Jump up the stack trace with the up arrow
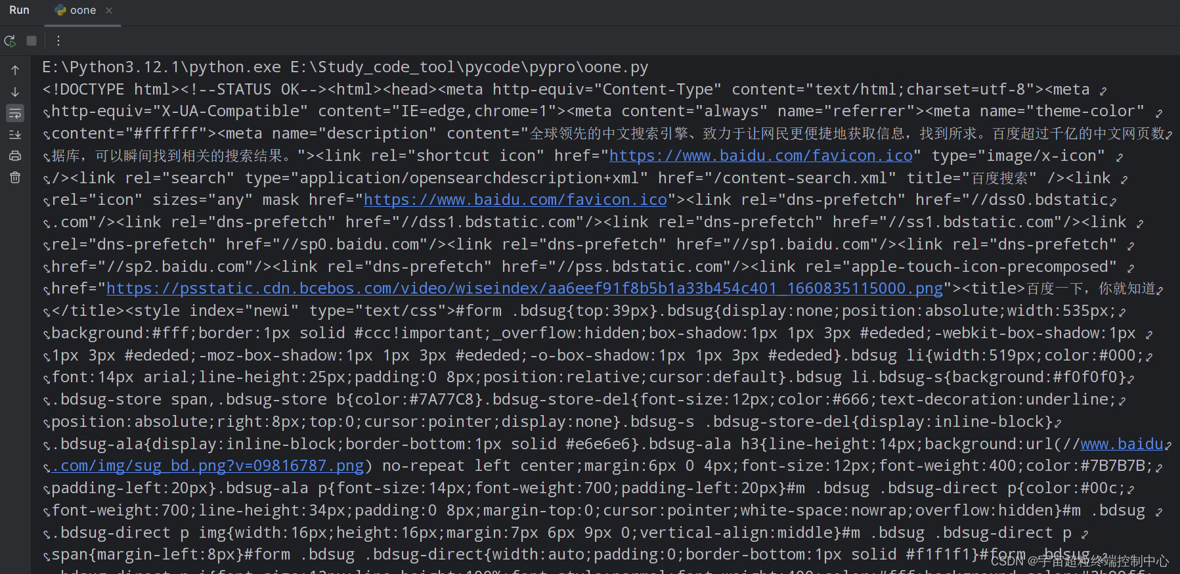This screenshot has width=1180, height=574. coord(15,70)
